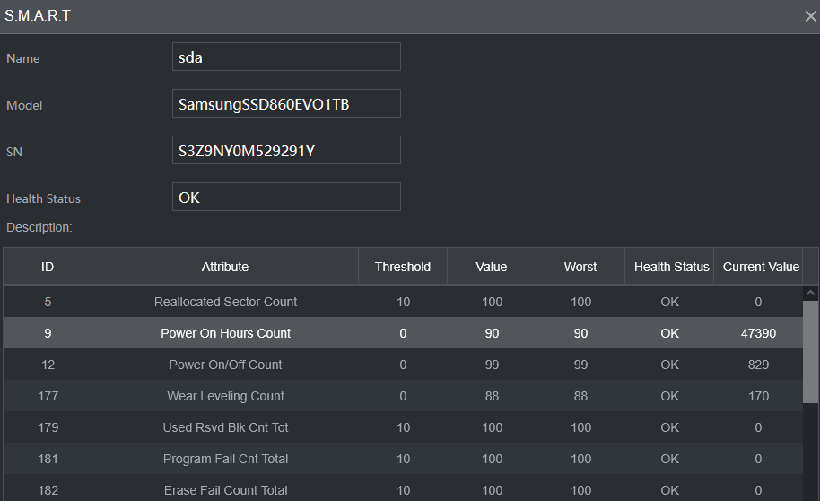Click the Health Status field showing OK

point(286,197)
